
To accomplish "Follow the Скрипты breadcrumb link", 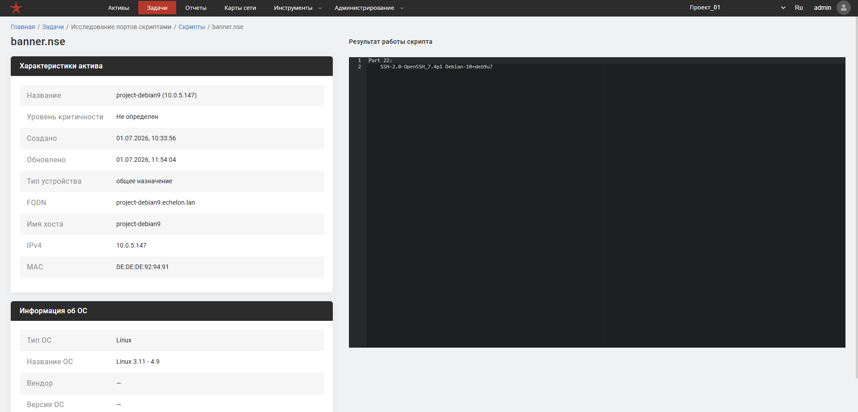I will click(x=191, y=27).
